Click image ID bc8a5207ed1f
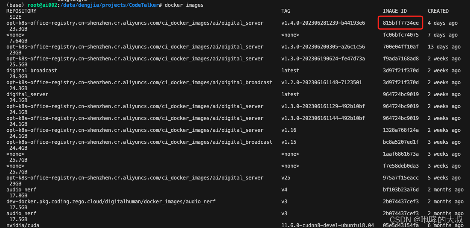 coord(400,142)
